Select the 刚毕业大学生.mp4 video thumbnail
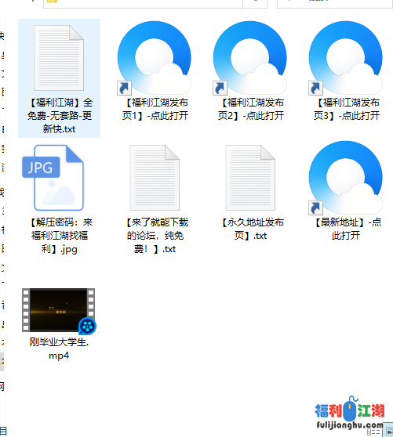The width and height of the screenshot is (393, 437). 59,311
